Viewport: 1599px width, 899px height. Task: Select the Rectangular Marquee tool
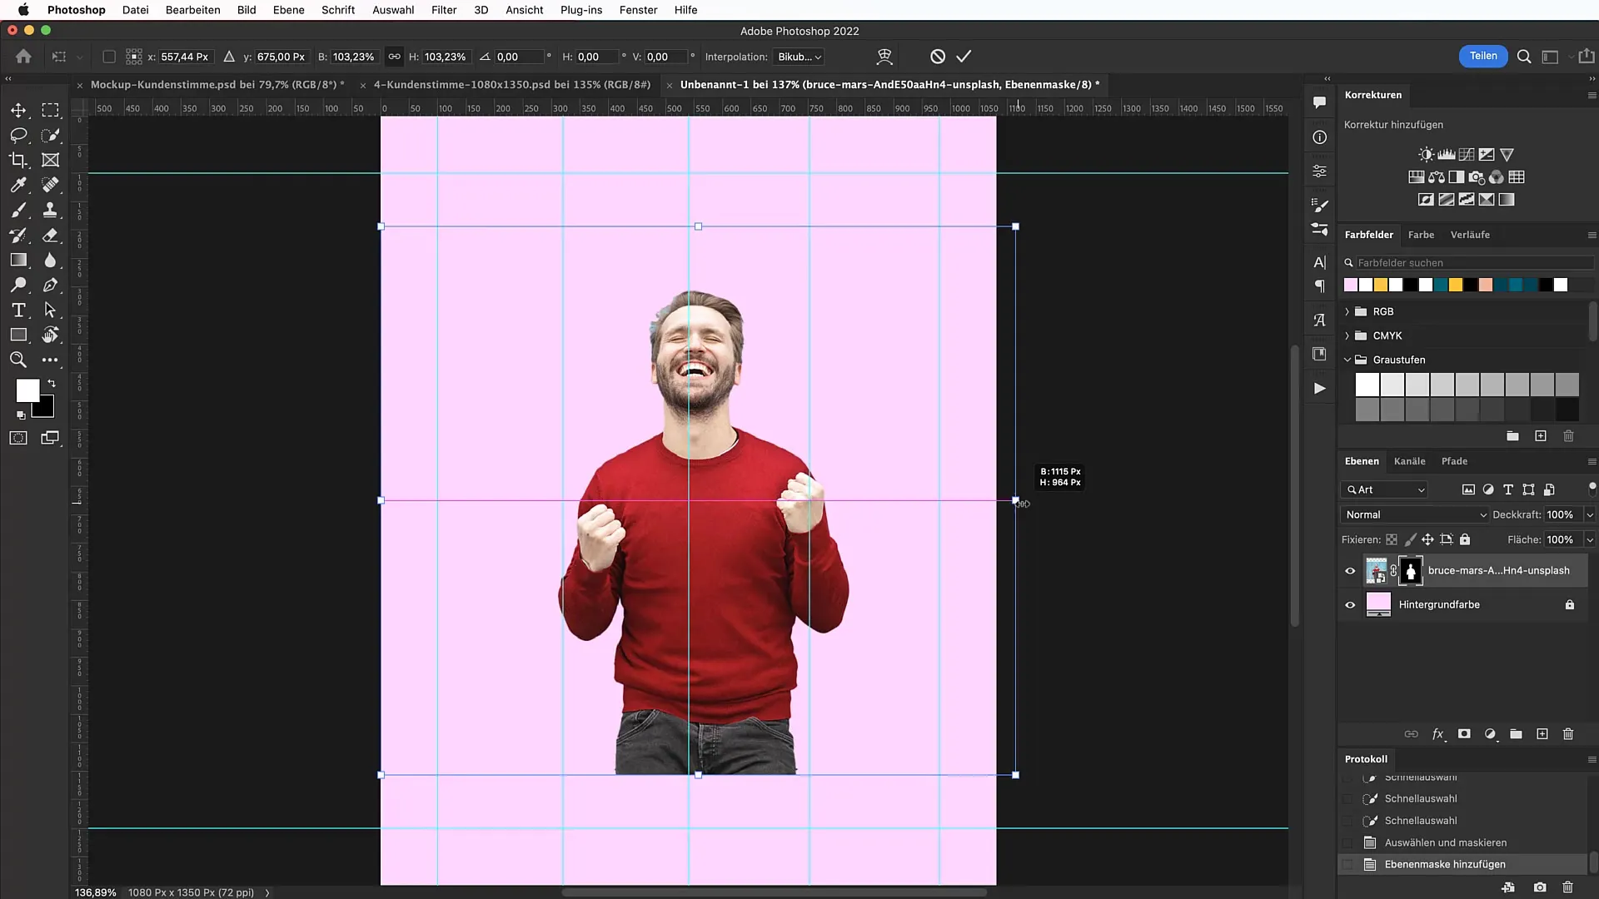(51, 110)
